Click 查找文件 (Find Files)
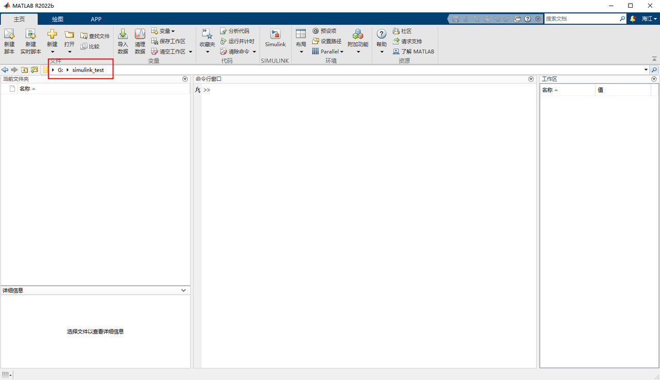 coord(95,36)
